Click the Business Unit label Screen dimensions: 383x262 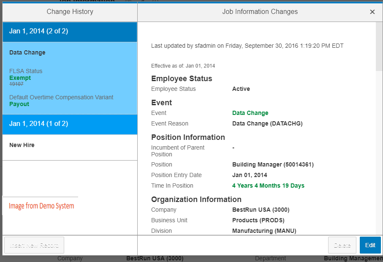(x=169, y=221)
